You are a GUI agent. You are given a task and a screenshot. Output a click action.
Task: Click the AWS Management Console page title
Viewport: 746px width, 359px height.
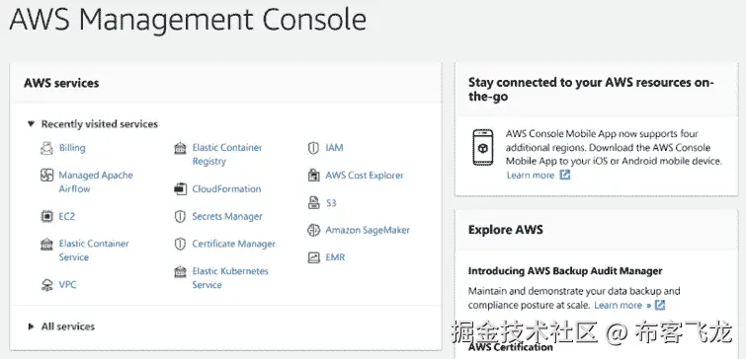(x=188, y=20)
